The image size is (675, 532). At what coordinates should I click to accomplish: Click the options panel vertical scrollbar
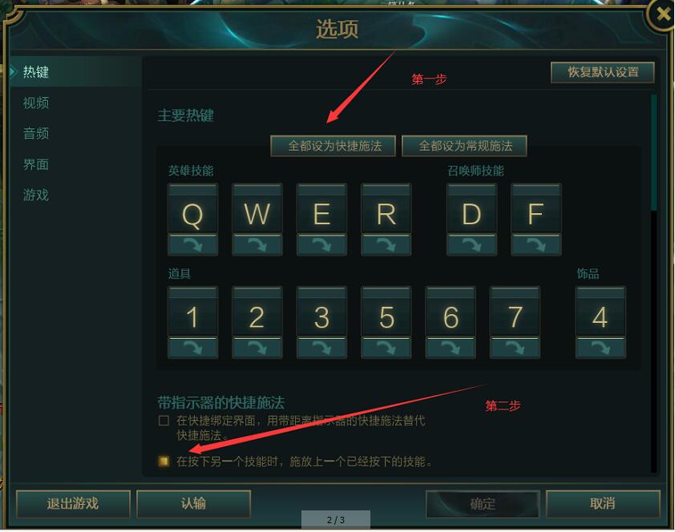pyautogui.click(x=654, y=153)
